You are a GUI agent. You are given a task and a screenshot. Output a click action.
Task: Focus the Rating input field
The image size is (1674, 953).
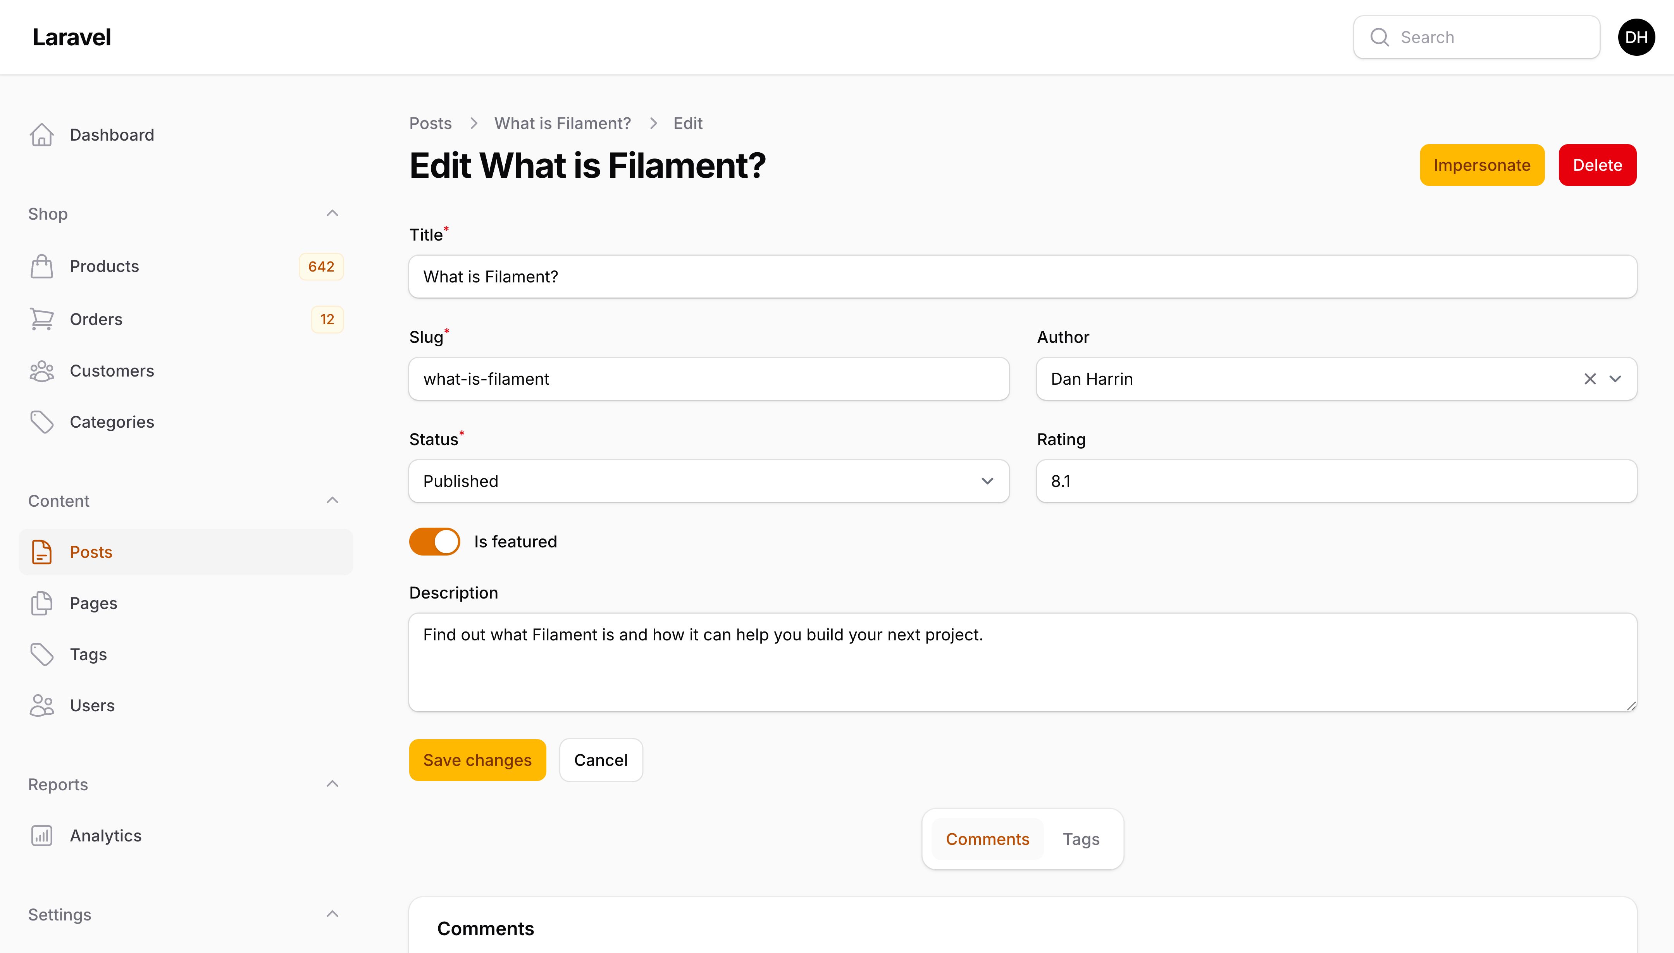pyautogui.click(x=1336, y=481)
